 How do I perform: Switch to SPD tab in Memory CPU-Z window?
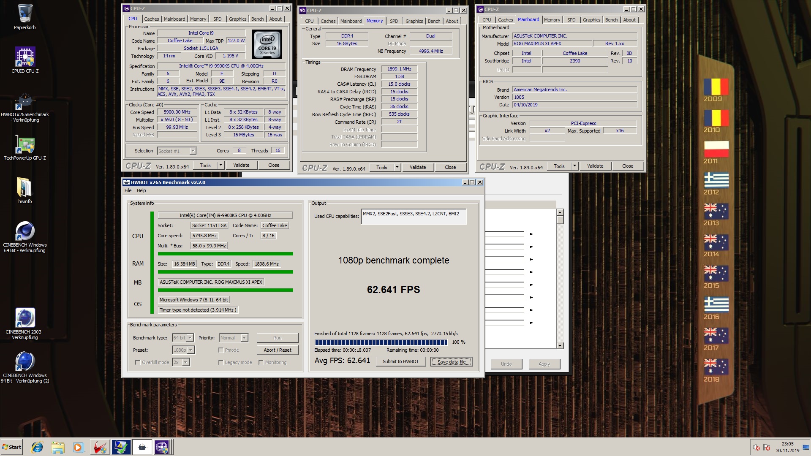[394, 21]
